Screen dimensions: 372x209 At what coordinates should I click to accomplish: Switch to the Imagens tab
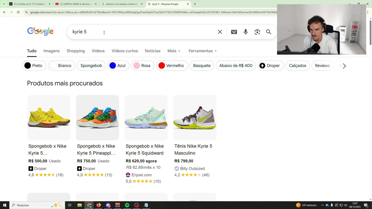51,51
